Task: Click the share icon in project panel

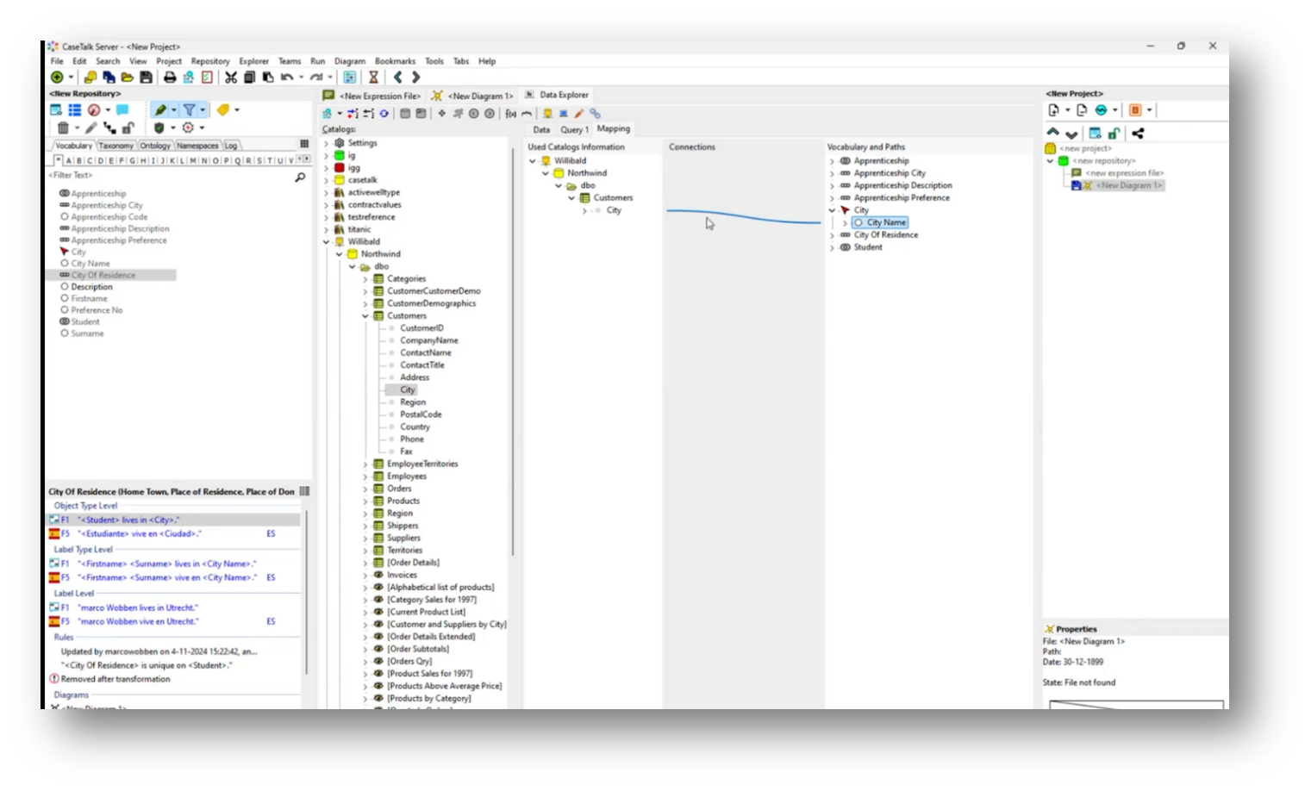Action: point(1138,134)
